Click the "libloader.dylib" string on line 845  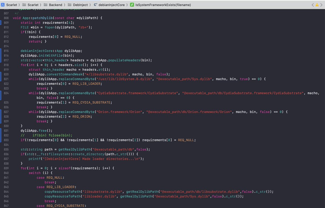click(x=99, y=196)
